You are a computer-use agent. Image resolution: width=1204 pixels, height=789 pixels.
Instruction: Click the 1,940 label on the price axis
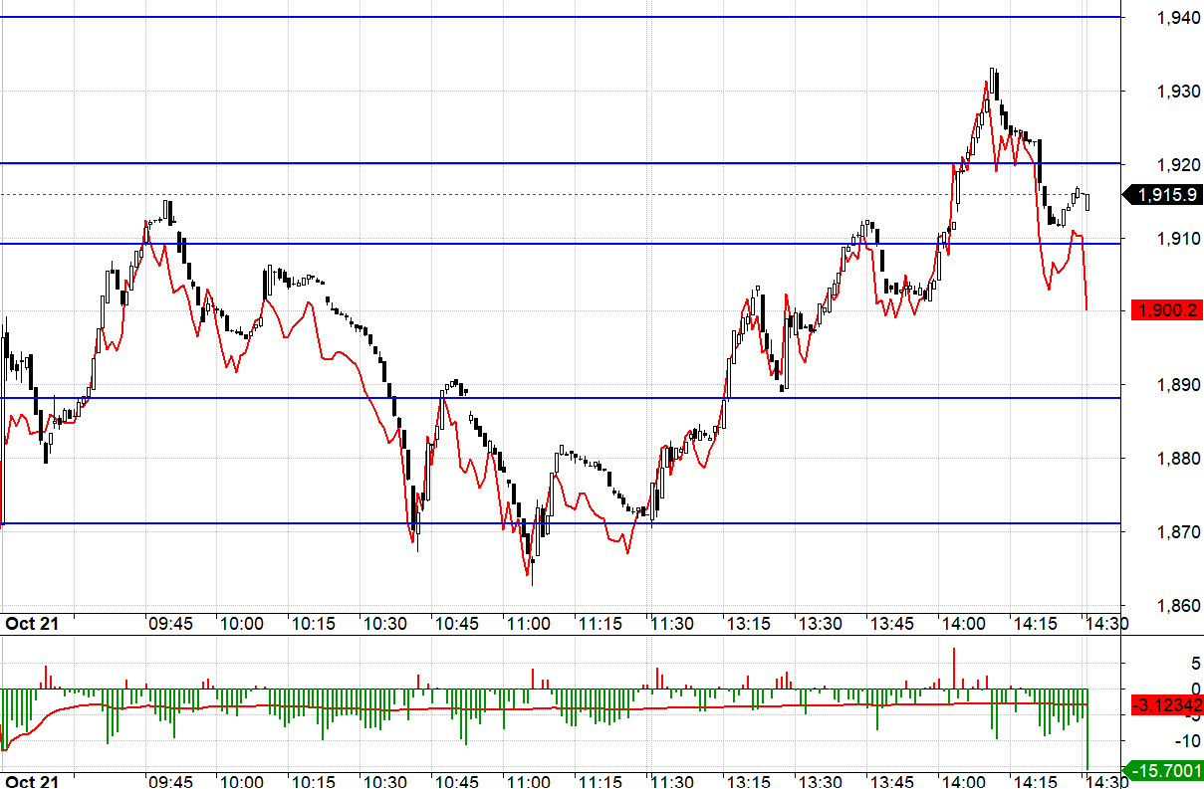[1178, 18]
